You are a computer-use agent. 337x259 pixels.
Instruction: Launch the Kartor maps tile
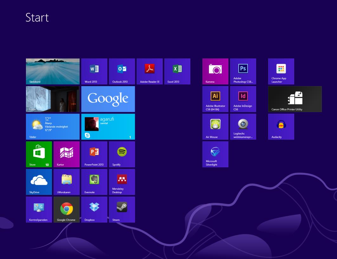(x=67, y=154)
